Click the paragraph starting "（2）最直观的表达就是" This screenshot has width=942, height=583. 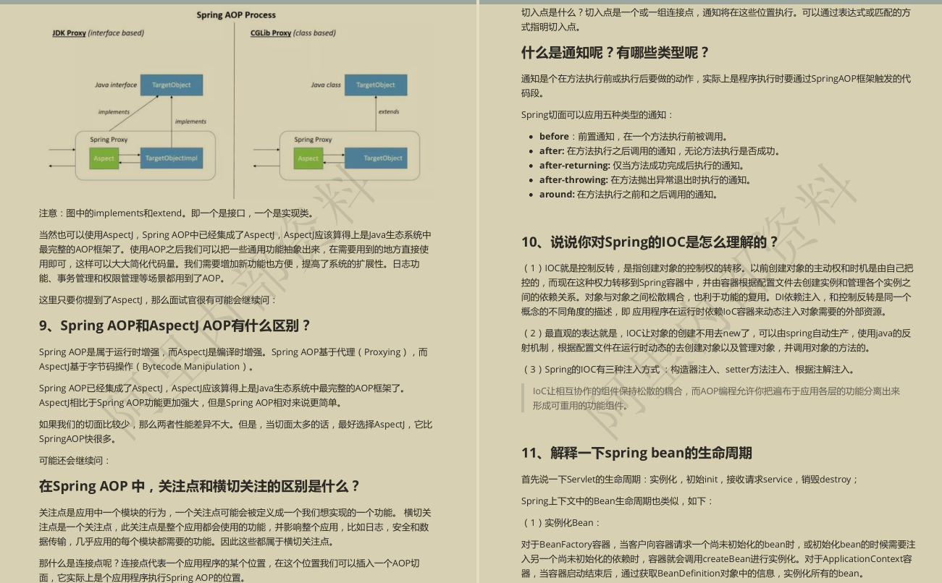click(x=716, y=341)
